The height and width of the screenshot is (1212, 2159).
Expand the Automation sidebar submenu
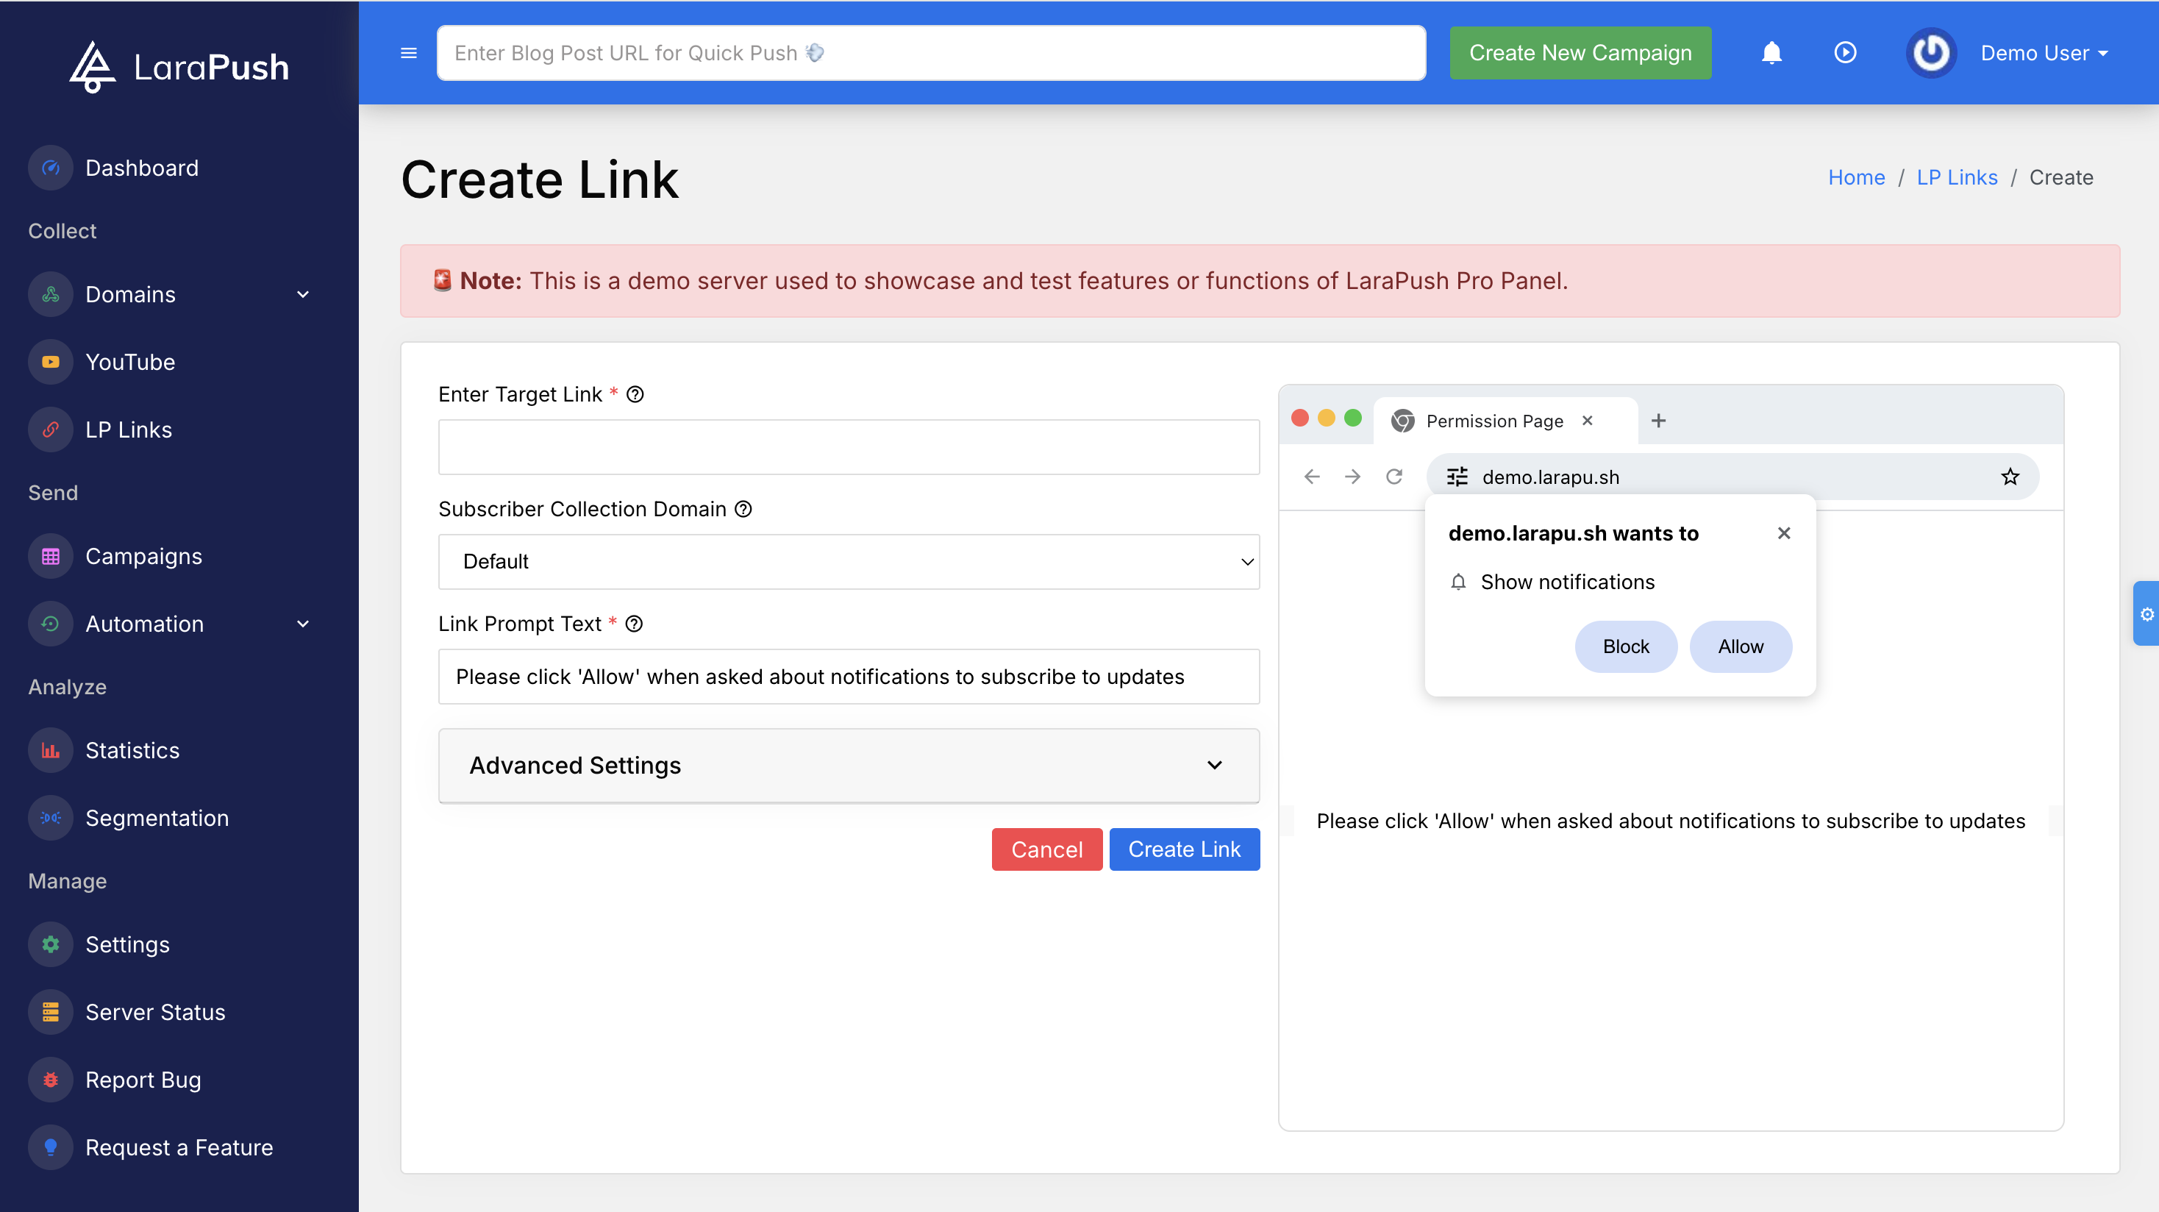pyautogui.click(x=304, y=624)
